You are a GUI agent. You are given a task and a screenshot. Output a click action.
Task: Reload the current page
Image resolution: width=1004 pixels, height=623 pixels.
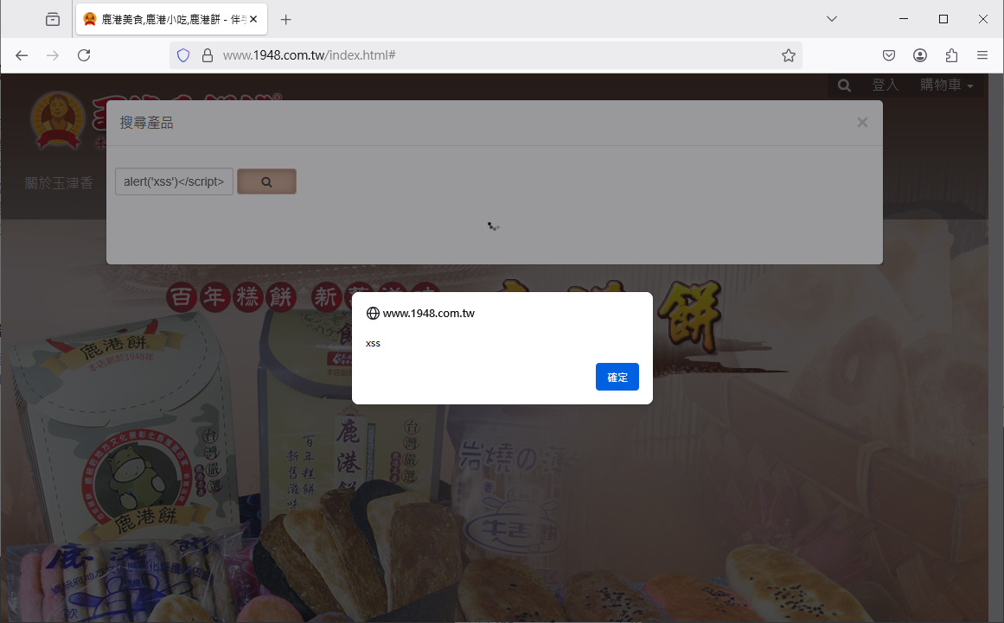tap(84, 55)
